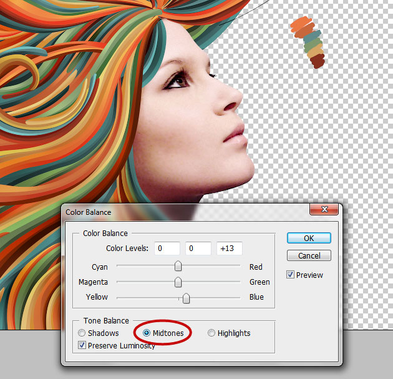Click the Magenta-Green slider handle
393x379 pixels.
(178, 282)
